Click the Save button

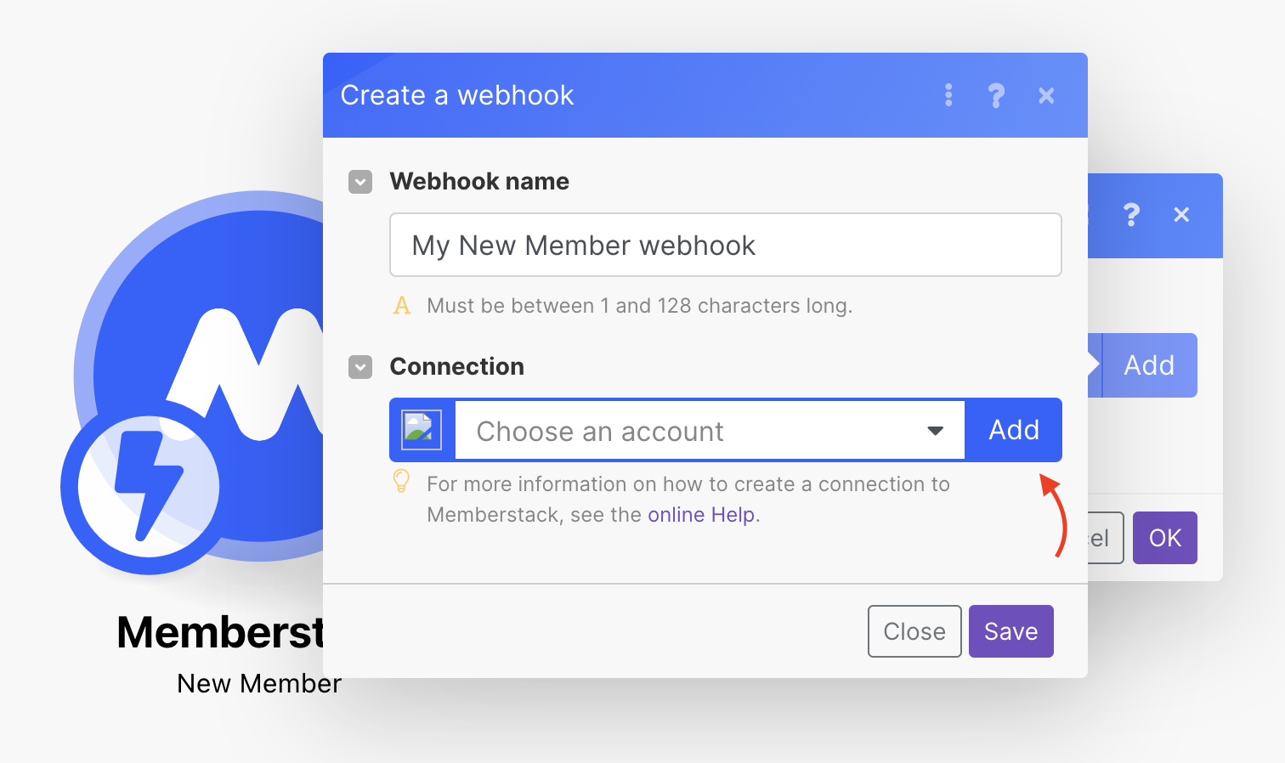1011,631
